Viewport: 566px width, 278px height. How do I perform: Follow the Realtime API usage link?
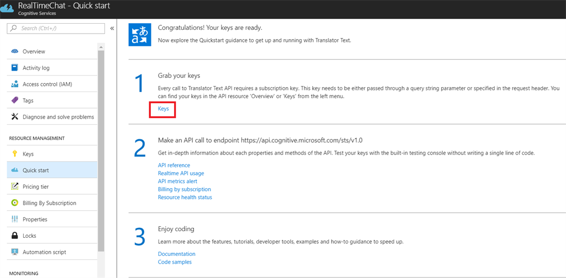point(181,173)
